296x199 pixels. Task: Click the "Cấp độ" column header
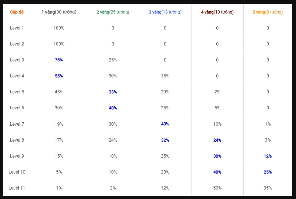click(17, 12)
